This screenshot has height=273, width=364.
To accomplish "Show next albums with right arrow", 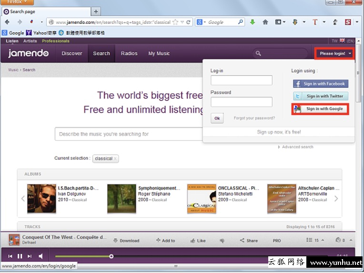I will 336,199.
